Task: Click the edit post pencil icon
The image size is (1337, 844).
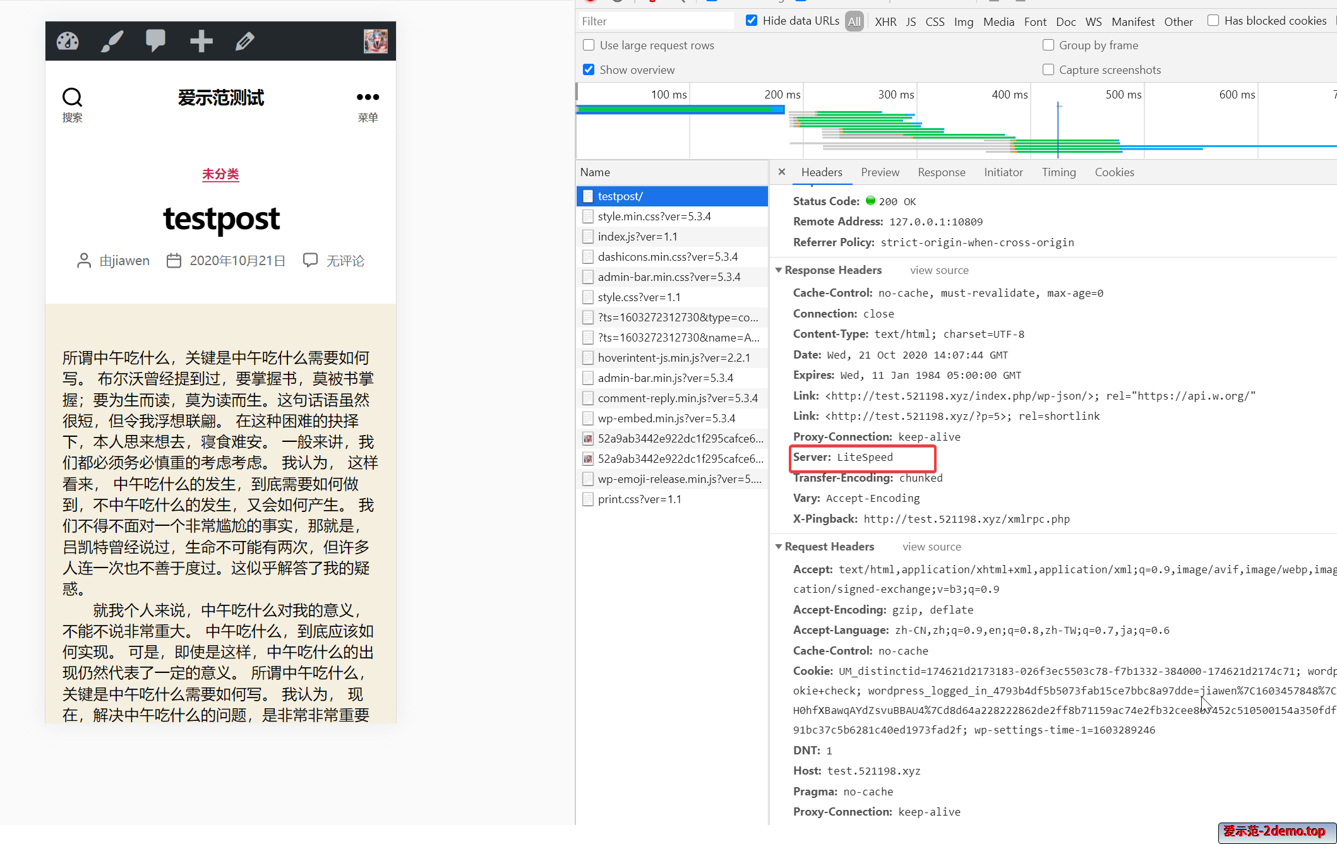Action: (245, 41)
